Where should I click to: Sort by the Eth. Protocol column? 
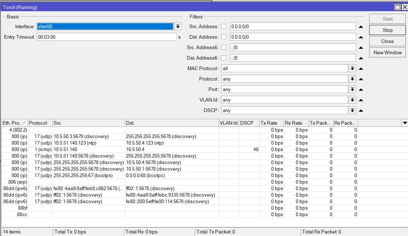(x=14, y=123)
